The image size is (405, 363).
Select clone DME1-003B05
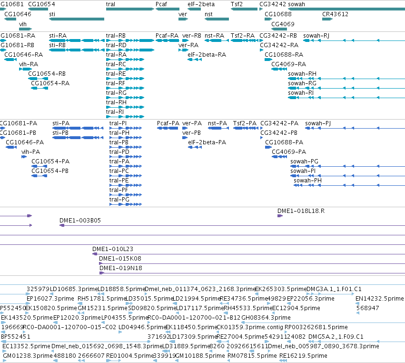232,225
